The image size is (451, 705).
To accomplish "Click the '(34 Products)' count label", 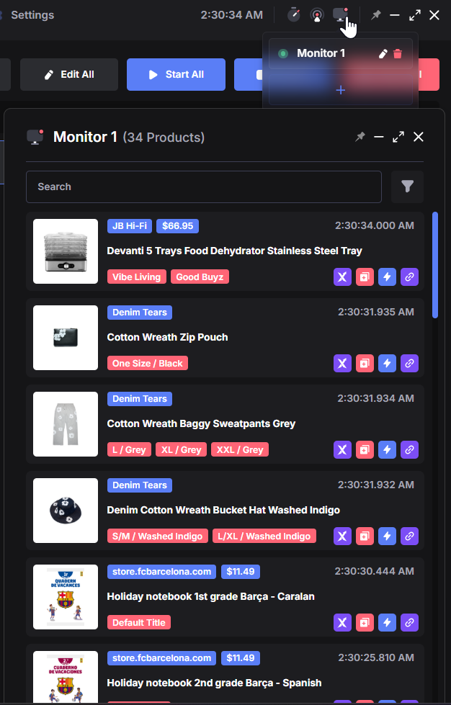I will click(x=164, y=137).
